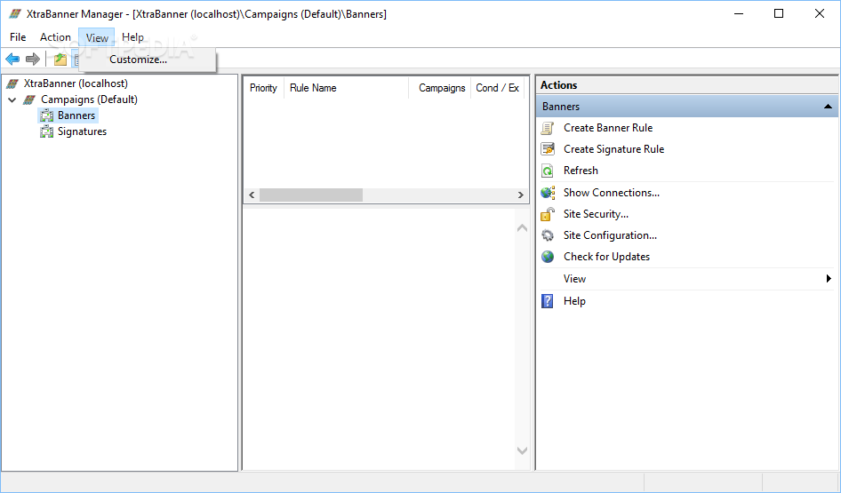
Task: Click the Forward arrow toolbar icon
Action: coord(33,59)
